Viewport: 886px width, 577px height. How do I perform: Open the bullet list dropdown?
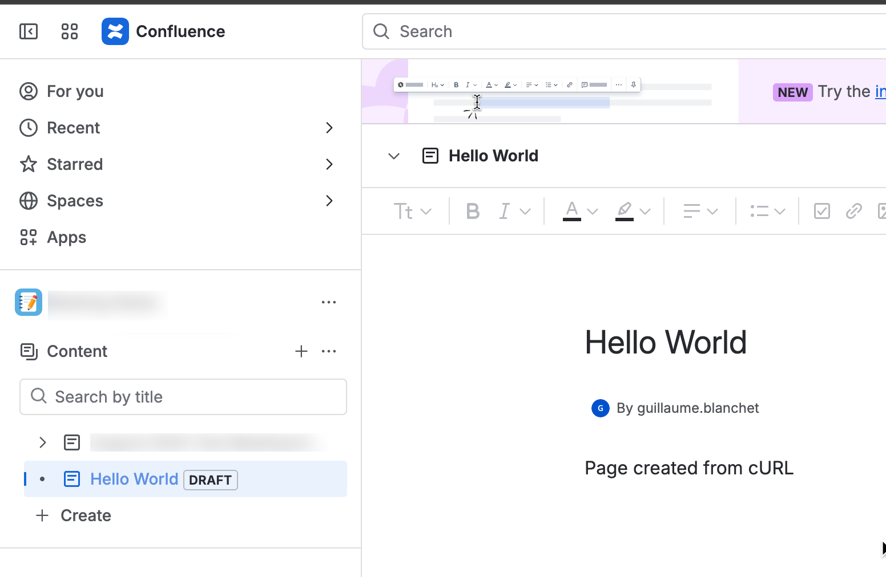767,212
